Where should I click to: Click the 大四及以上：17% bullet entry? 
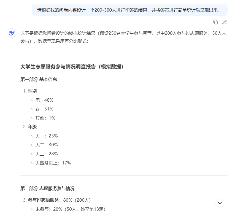[53, 163]
